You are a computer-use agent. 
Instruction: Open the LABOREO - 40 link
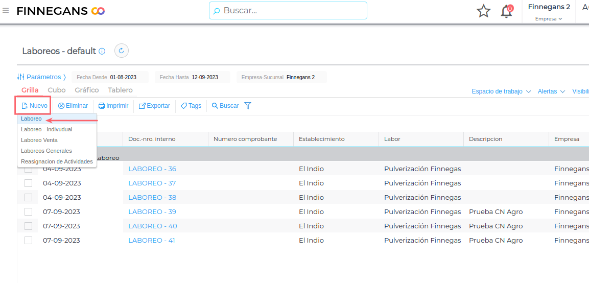point(153,226)
